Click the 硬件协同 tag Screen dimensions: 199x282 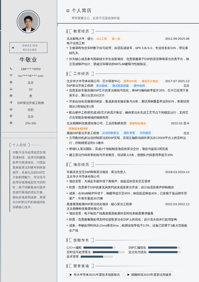pyautogui.click(x=139, y=86)
